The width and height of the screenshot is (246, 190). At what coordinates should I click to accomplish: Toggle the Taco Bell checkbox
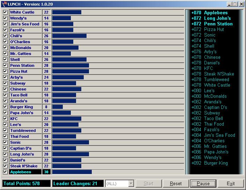pos(5,95)
